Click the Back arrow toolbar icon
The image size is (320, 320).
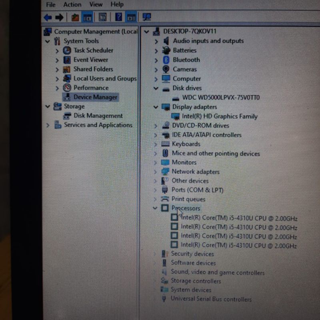pyautogui.click(x=48, y=17)
